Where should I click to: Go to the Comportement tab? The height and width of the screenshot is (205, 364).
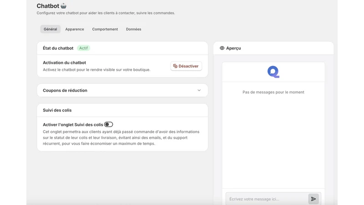pos(105,29)
